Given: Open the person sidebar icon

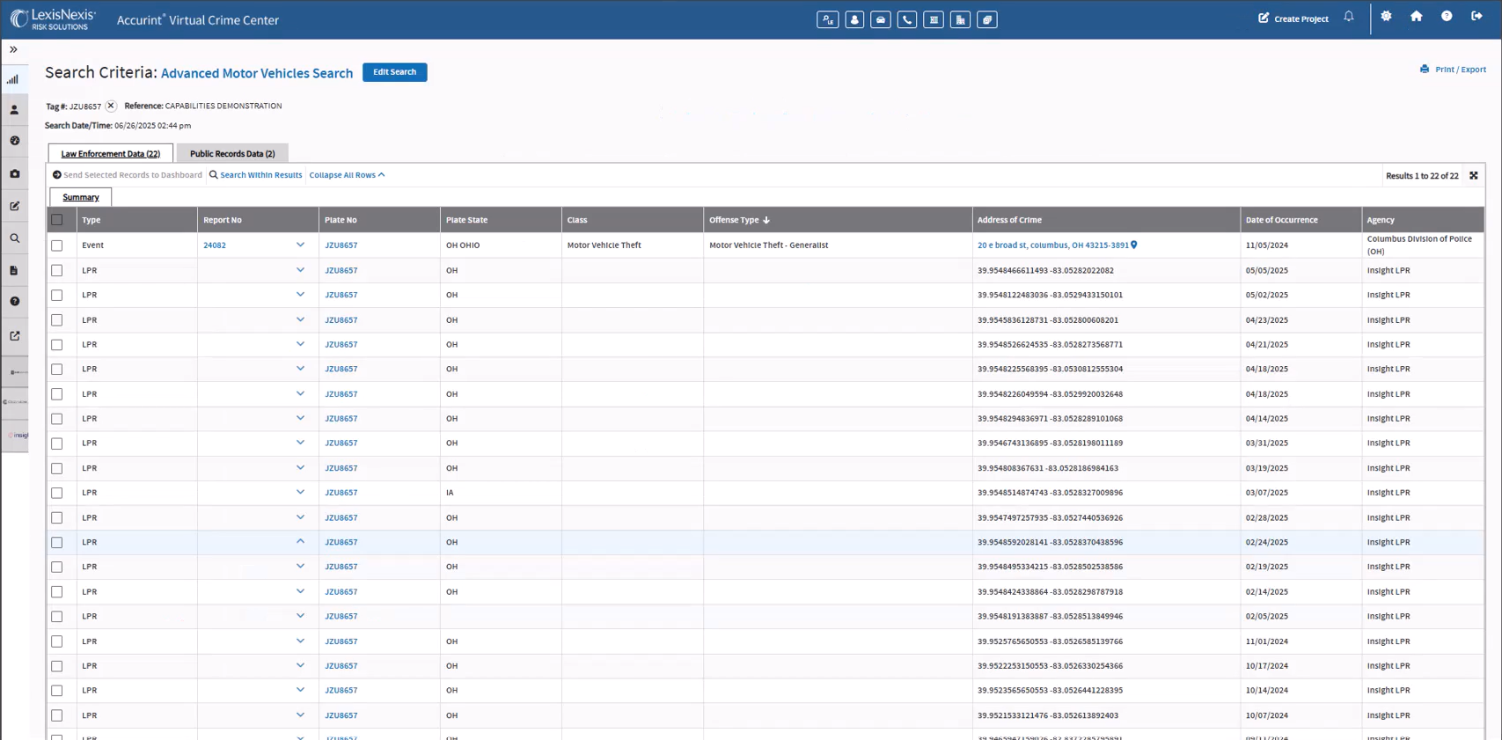Looking at the screenshot, I should (14, 111).
